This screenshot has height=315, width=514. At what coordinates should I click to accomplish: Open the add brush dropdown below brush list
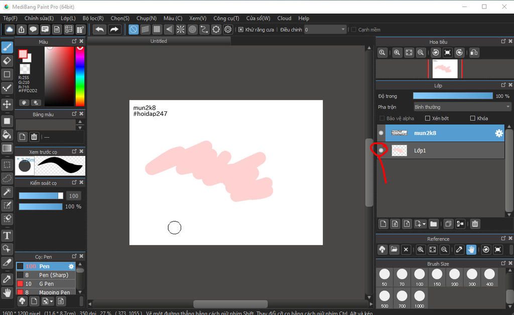click(52, 301)
